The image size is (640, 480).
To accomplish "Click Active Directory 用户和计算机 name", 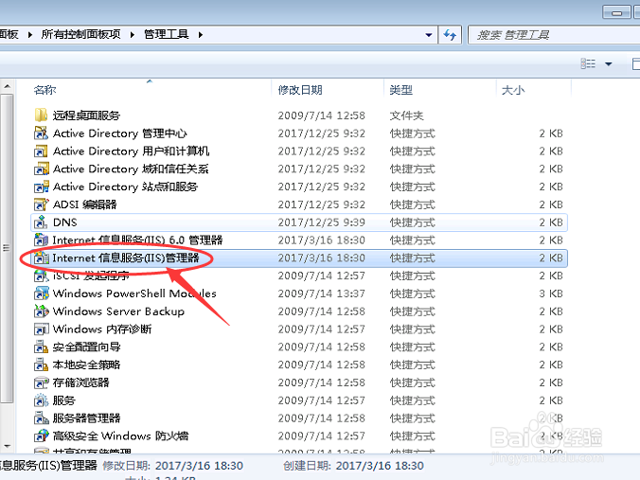I will 131,151.
